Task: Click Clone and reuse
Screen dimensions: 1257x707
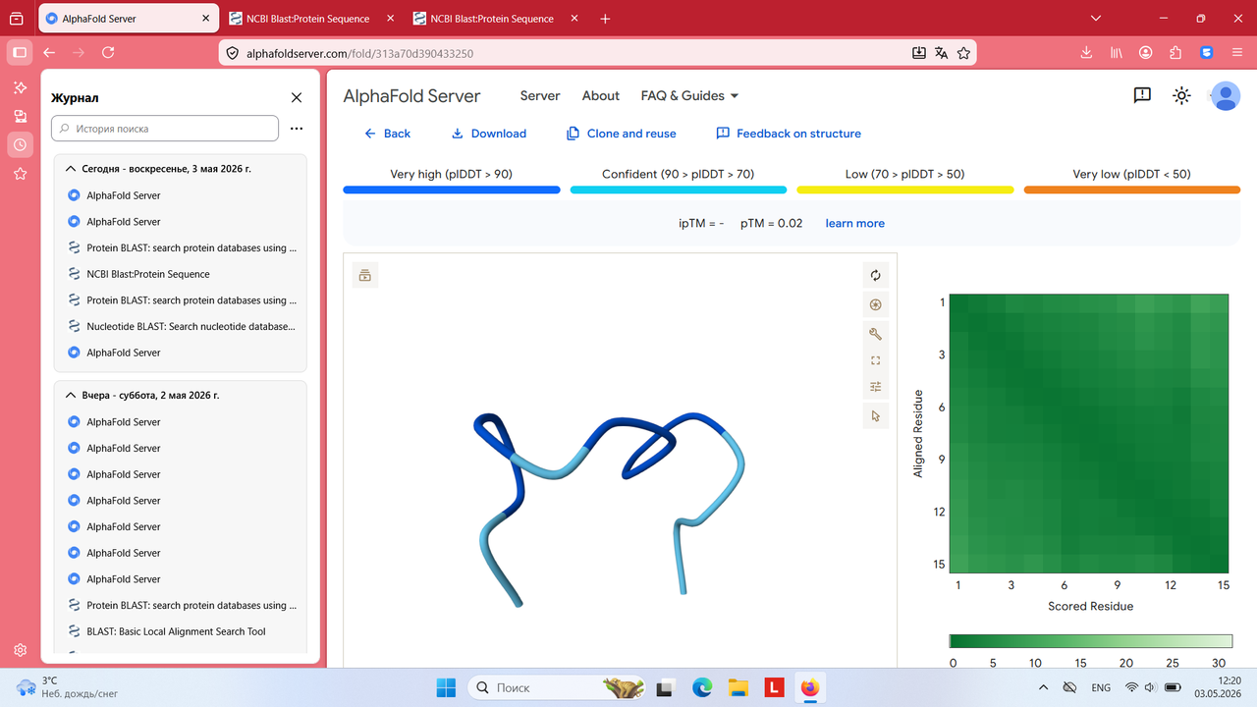Action: tap(622, 134)
